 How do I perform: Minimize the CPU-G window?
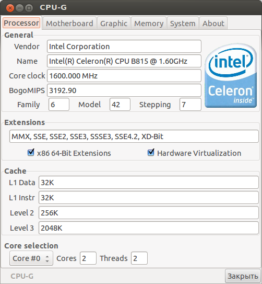coord(19,8)
